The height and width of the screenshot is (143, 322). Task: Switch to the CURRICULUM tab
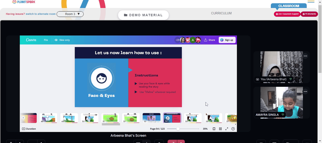tap(221, 13)
